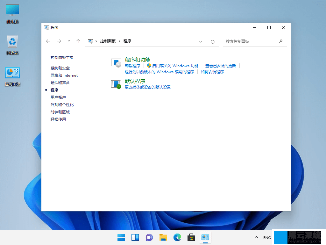
Task: Open Microsoft Store from the taskbar
Action: pos(191,237)
